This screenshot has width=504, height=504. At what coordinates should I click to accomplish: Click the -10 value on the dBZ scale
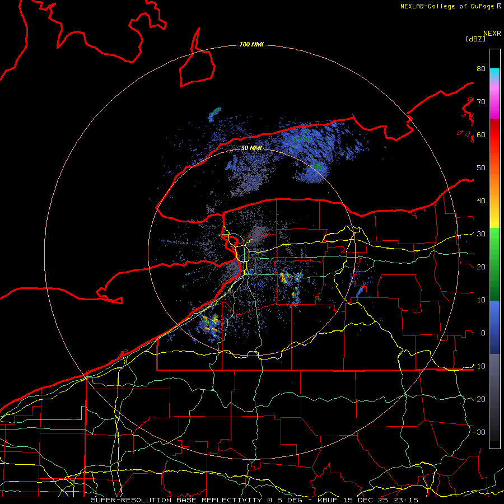click(479, 366)
